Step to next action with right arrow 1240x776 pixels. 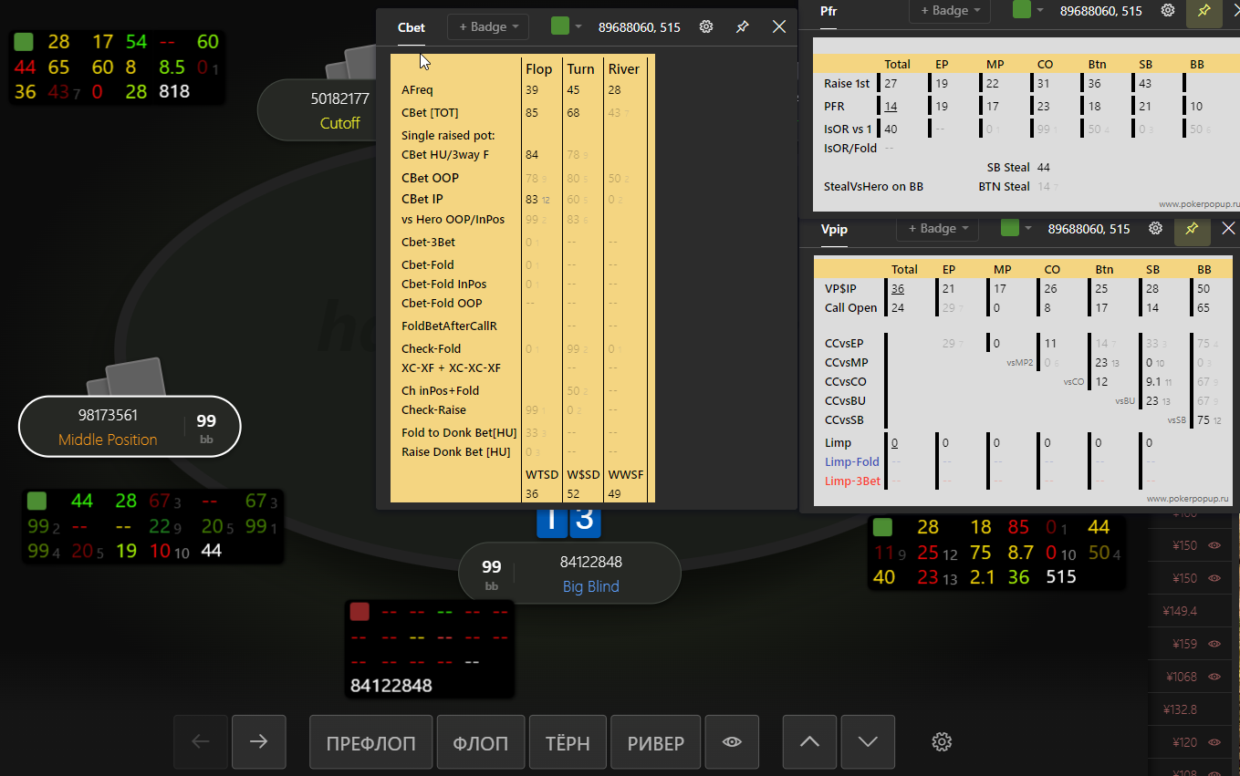[x=259, y=742]
